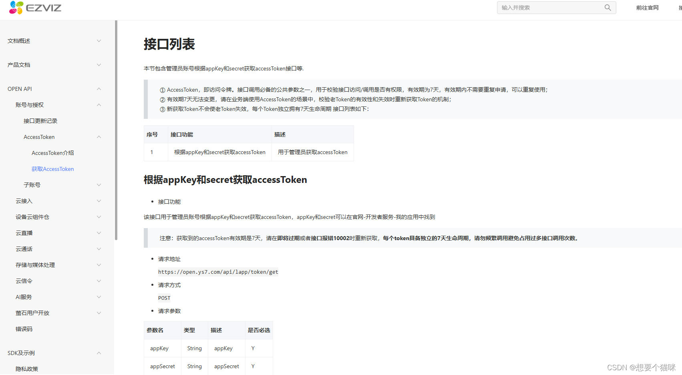Select 云信令 sidebar item
This screenshot has height=375, width=682.
[24, 281]
